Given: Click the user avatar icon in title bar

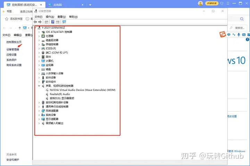Looking at the screenshot, I should pyautogui.click(x=200, y=3).
